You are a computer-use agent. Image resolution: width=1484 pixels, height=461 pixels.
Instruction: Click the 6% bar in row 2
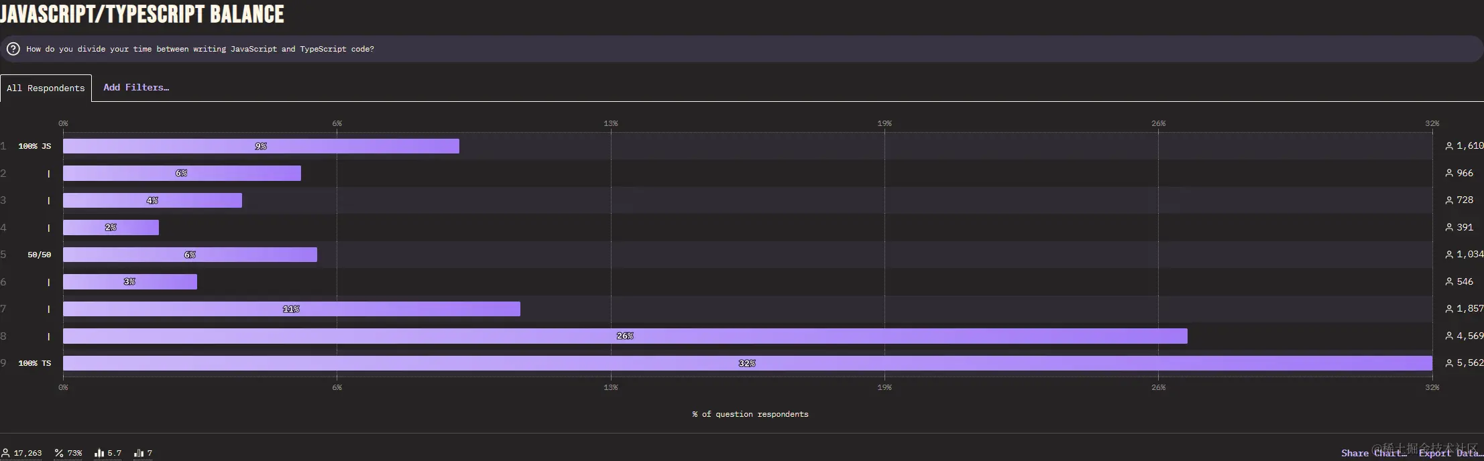coord(182,174)
